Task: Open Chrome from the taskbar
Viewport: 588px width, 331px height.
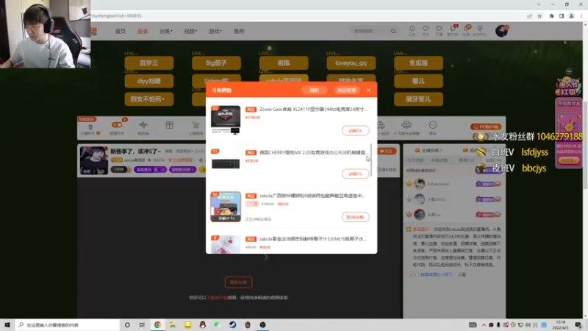Action: click(x=157, y=324)
